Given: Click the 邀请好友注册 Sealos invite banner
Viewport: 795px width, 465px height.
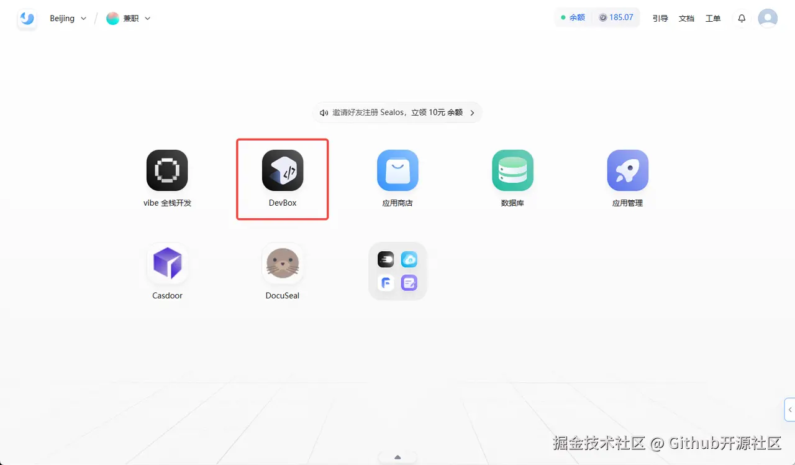Looking at the screenshot, I should point(397,113).
